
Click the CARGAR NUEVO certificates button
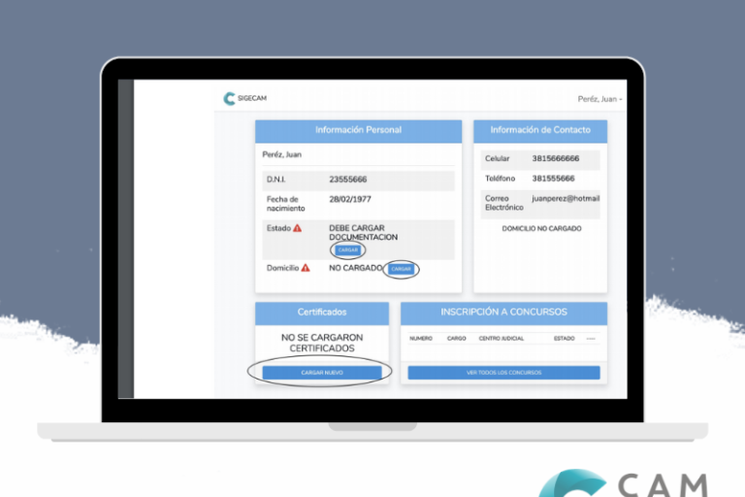(x=320, y=372)
